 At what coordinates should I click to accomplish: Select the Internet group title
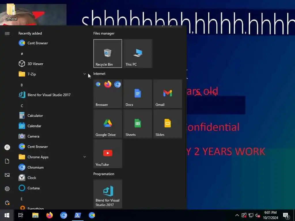tap(99, 74)
